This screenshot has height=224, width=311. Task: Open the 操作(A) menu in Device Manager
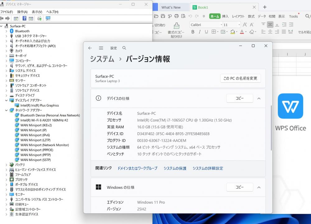pyautogui.click(x=22, y=12)
